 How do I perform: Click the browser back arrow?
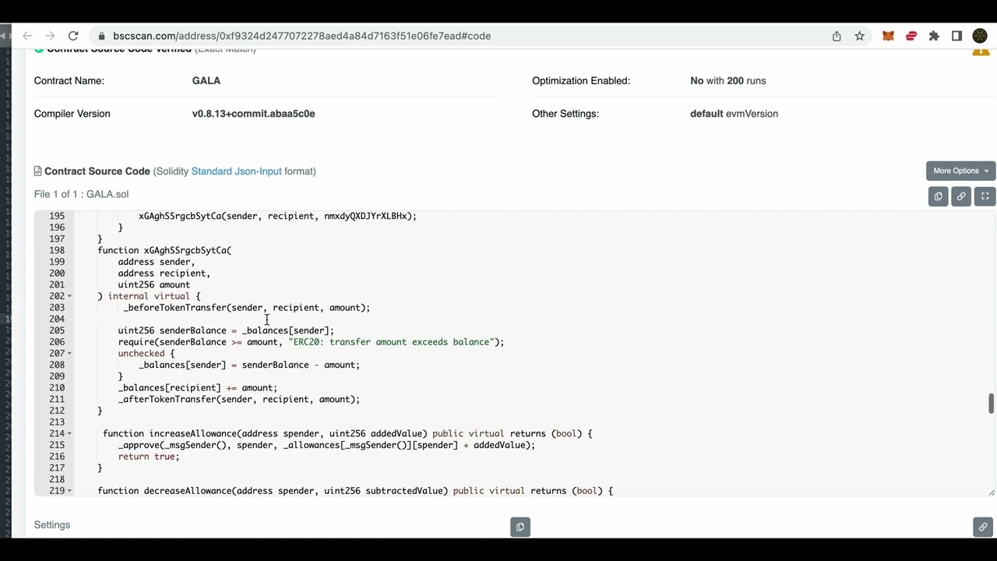tap(27, 36)
